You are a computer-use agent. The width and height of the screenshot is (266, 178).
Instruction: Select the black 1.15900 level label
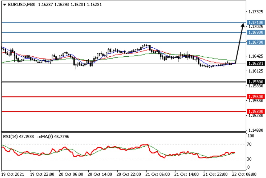[256, 82]
